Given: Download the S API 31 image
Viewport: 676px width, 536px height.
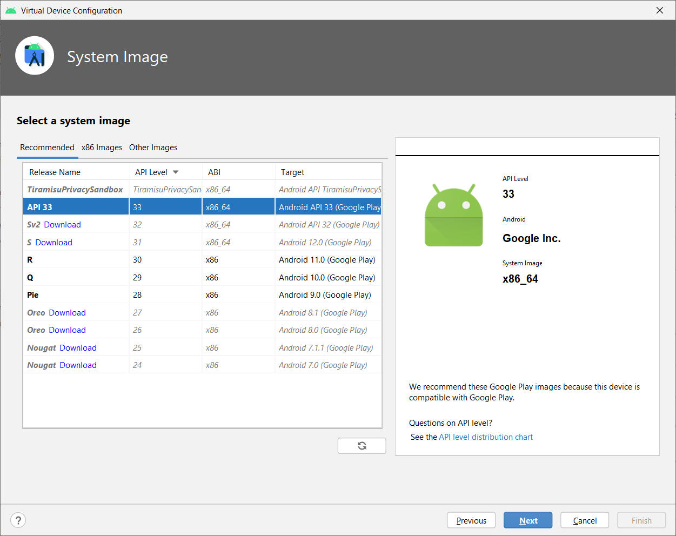Looking at the screenshot, I should [53, 243].
